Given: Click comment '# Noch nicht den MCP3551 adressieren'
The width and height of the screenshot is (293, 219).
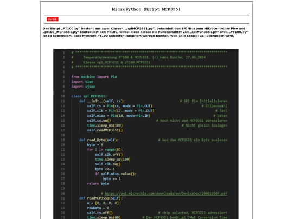Looking at the screenshot, I should point(192,120).
